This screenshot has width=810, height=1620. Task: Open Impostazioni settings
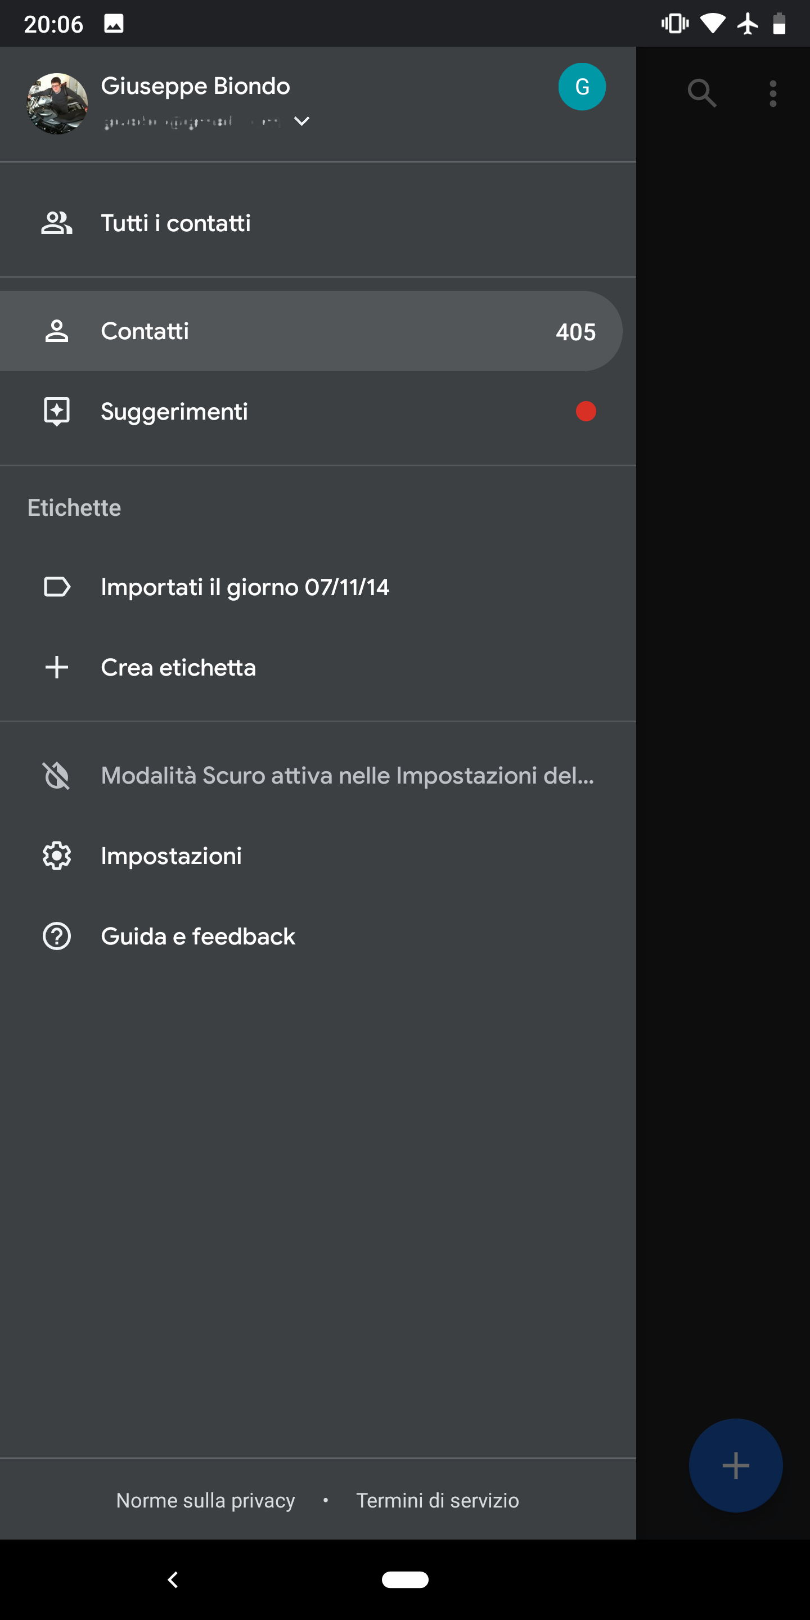tap(318, 856)
